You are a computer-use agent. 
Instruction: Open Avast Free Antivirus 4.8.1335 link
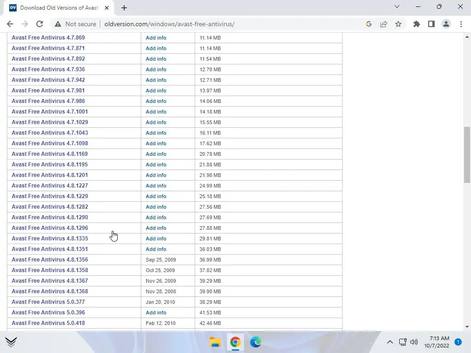point(50,239)
